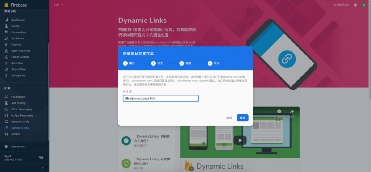371x172 pixels.
Task: Click the User Properties icon
Action: (7, 51)
